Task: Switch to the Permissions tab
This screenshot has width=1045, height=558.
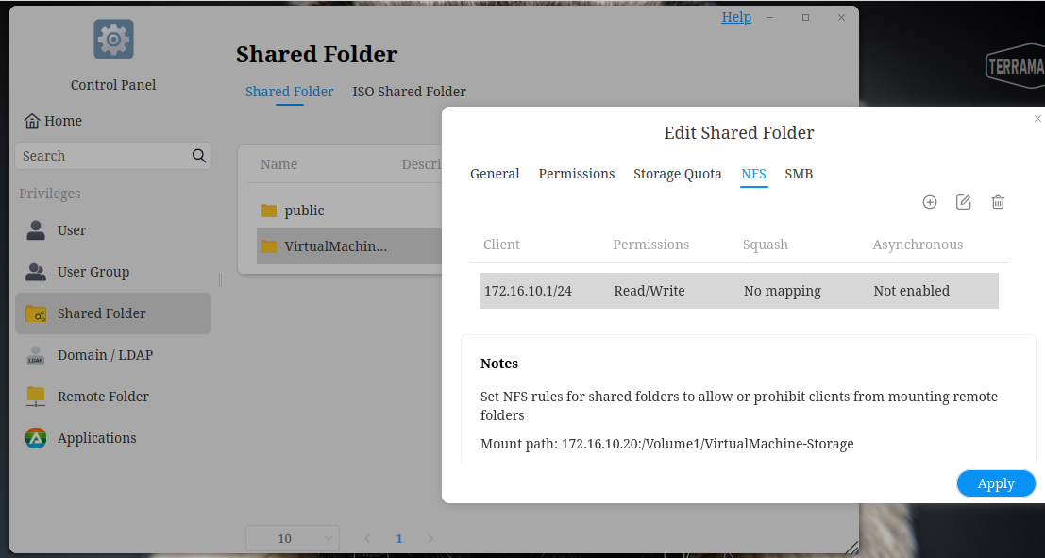Action: coord(577,174)
